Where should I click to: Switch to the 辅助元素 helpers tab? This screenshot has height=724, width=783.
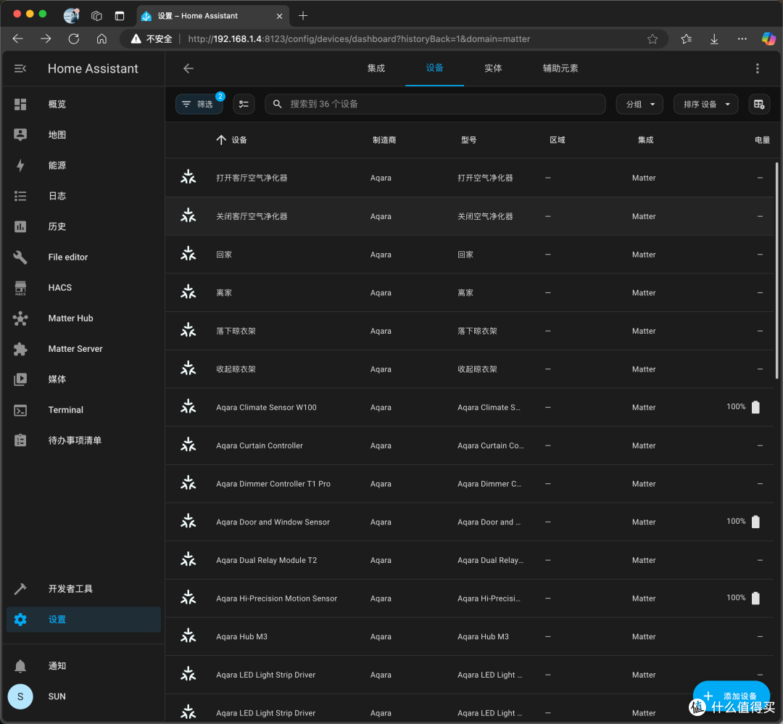point(560,68)
